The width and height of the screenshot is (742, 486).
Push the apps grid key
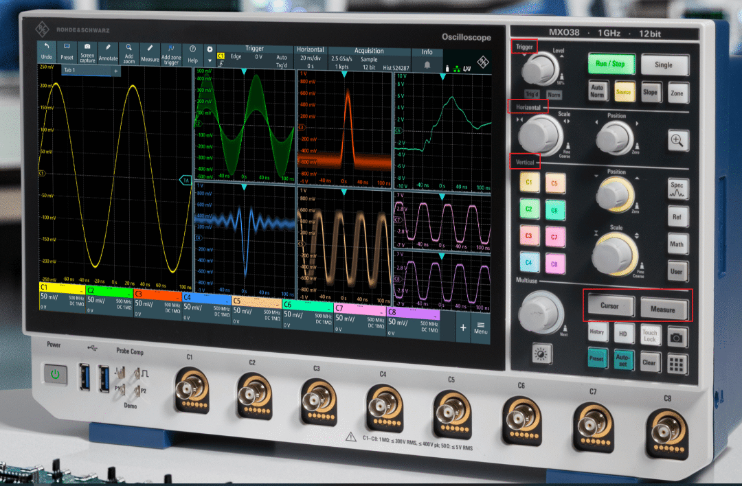pos(676,364)
